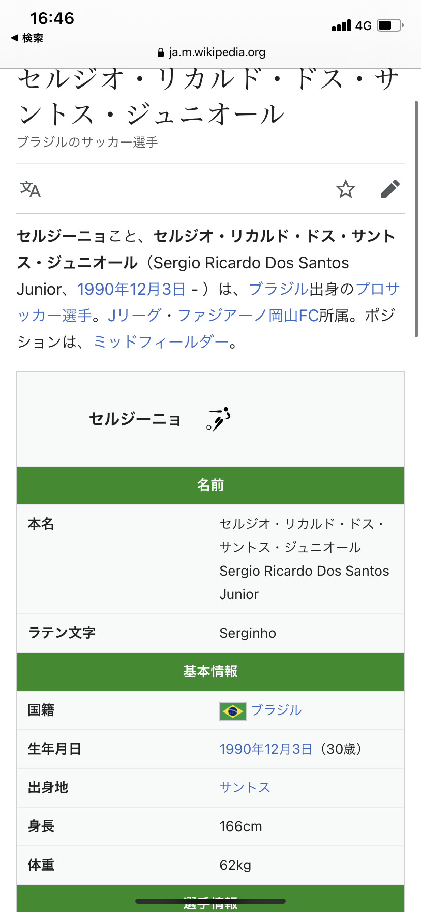Tap the soccer player pictogram
This screenshot has width=421, height=912.
(219, 419)
